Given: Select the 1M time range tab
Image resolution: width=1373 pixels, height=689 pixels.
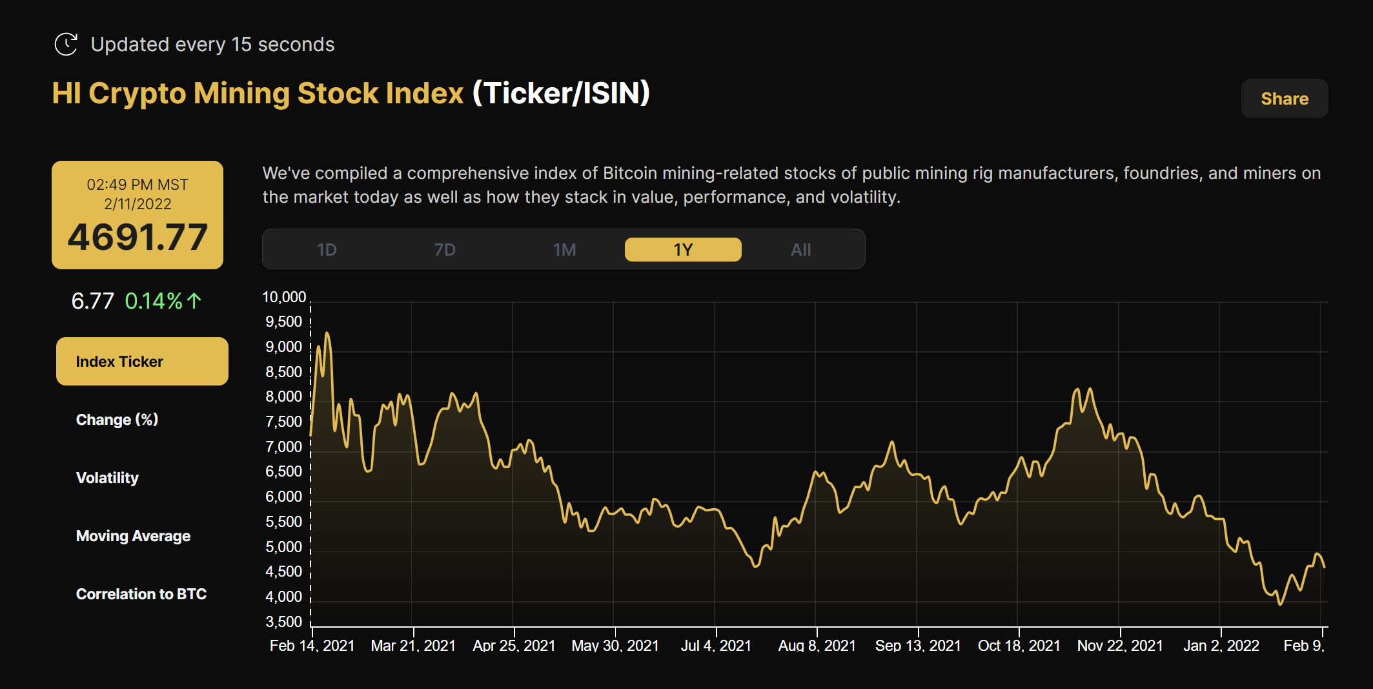Looking at the screenshot, I should coord(564,249).
